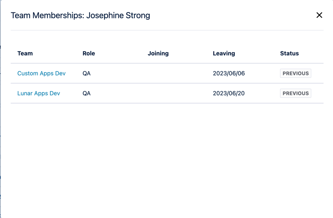Screen dimensions: 333x218
Task: Click the QA role in Custom Apps Dev row
Action: [87, 73]
